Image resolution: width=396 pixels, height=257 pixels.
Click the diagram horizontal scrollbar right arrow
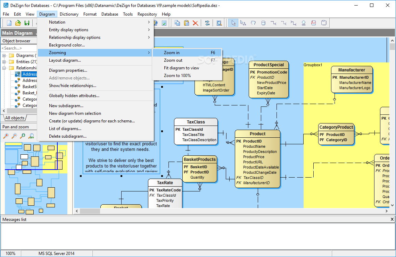coord(386,211)
